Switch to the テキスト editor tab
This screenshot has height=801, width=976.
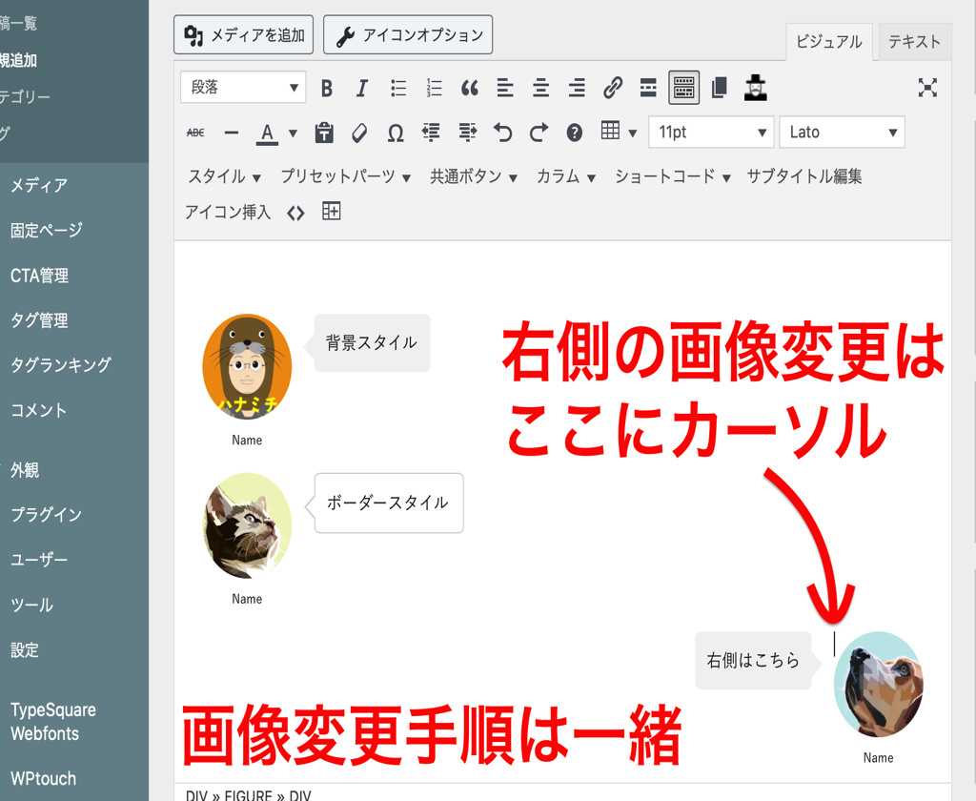[x=913, y=42]
